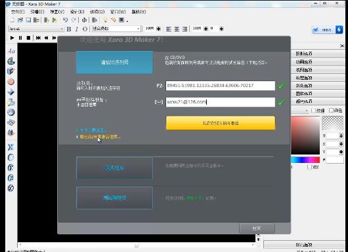The height and width of the screenshot is (252, 348).
Task: Click the blue enter-serial-number button in the dialog
Action: tap(114, 62)
